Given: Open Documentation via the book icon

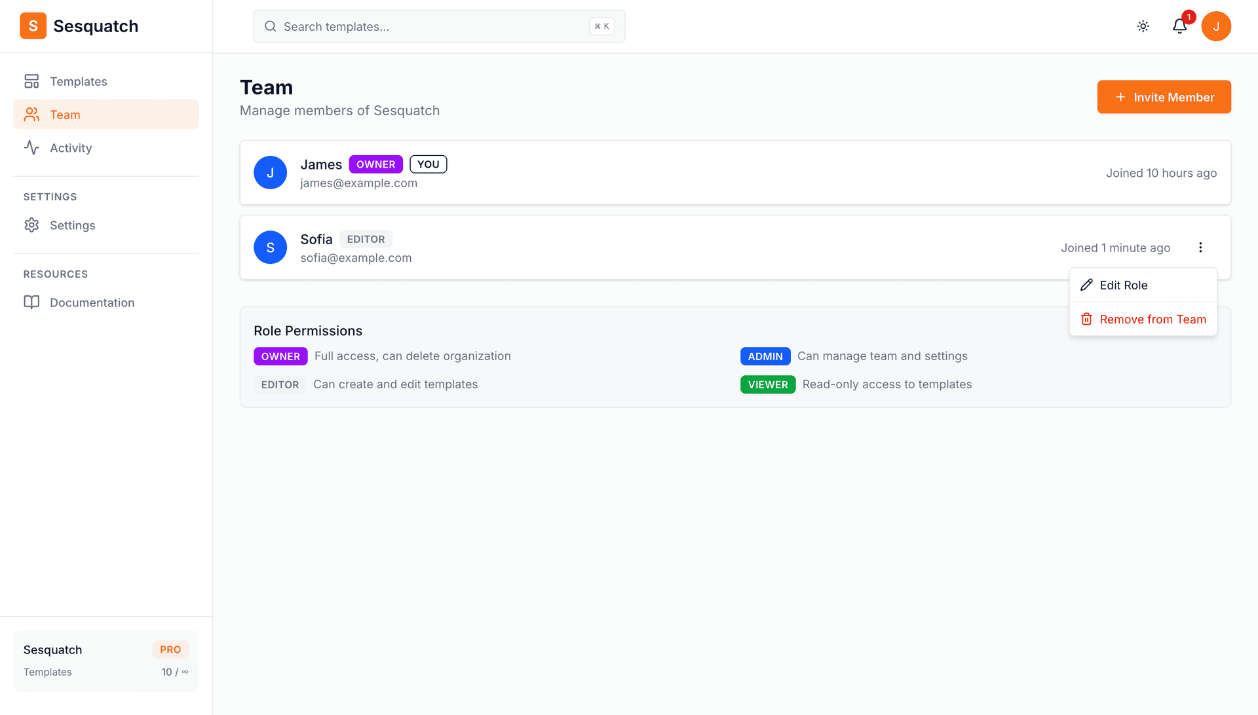Looking at the screenshot, I should [x=32, y=302].
